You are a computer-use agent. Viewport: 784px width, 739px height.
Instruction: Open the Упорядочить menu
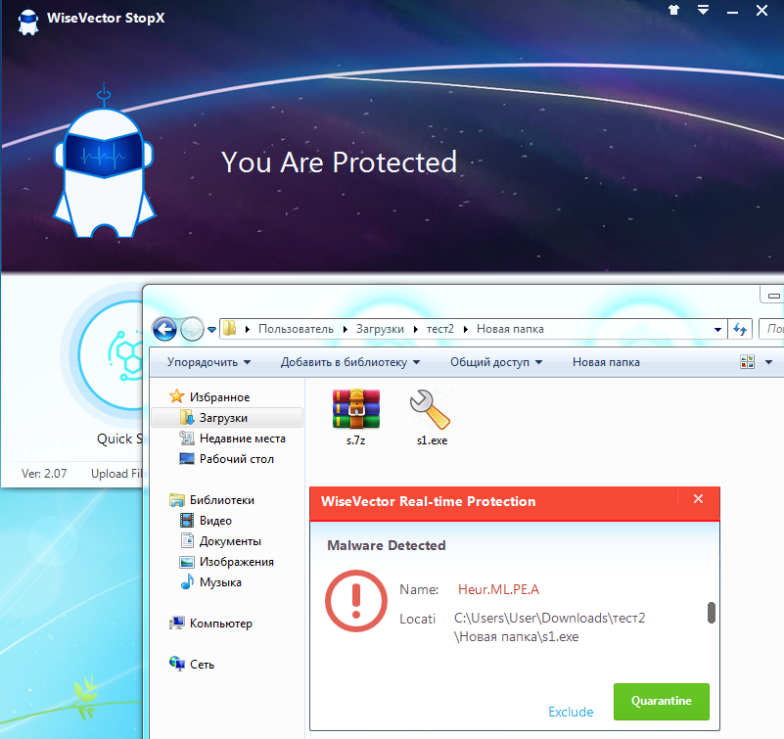209,362
